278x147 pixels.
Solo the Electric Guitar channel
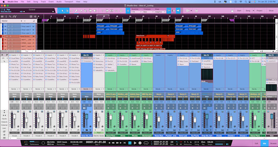(x=101, y=105)
